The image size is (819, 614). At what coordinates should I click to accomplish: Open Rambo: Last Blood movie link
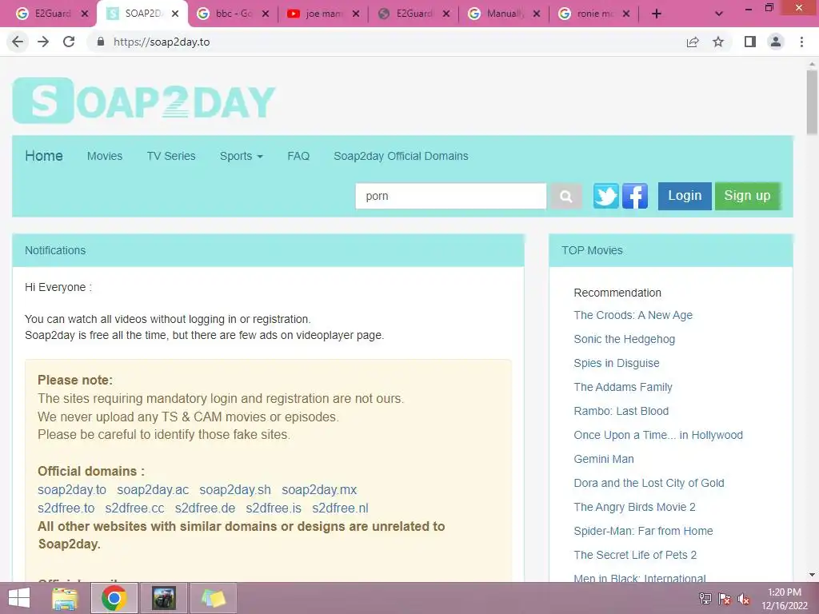click(x=621, y=412)
